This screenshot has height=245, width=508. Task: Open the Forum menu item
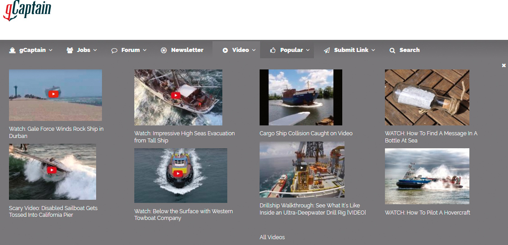coord(130,50)
